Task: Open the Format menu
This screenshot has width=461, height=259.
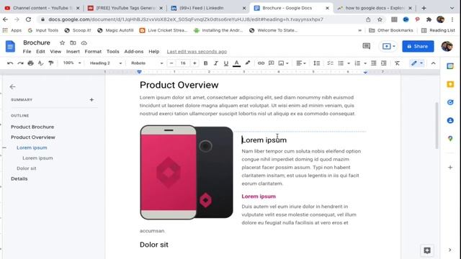Action: 93,51
